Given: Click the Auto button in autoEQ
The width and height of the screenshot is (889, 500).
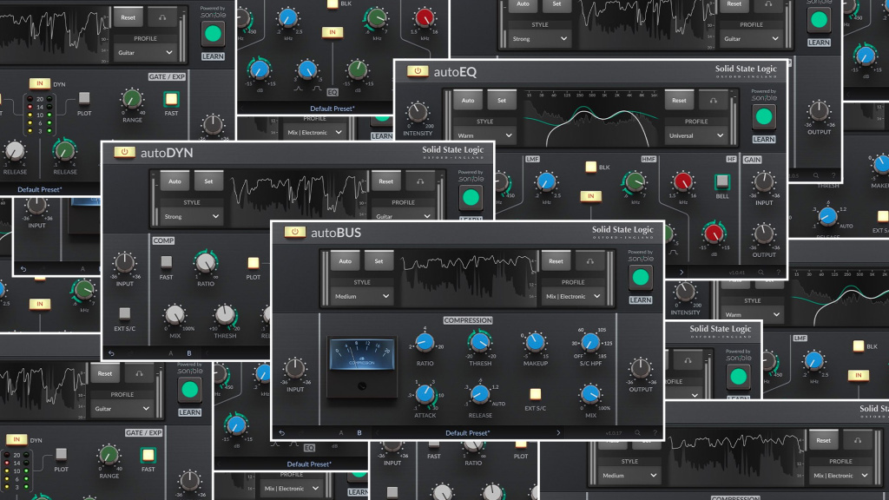Looking at the screenshot, I should coord(468,101).
